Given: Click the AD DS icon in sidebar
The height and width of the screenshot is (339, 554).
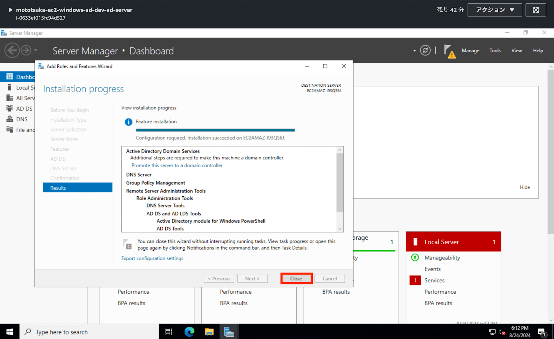Looking at the screenshot, I should point(10,108).
